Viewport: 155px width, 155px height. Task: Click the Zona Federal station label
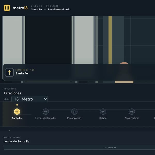click(x=131, y=118)
